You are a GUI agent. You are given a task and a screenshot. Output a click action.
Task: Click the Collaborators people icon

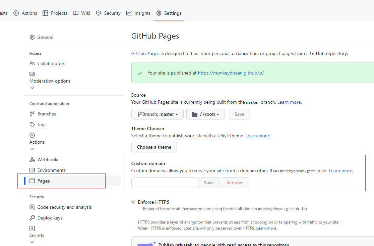32,63
